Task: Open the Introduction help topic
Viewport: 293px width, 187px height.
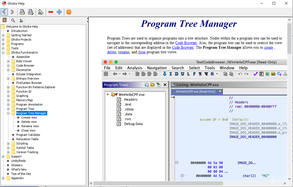Action: point(19,31)
